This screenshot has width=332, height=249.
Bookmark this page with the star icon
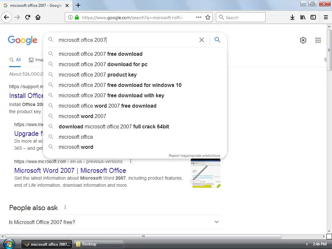tap(208, 17)
